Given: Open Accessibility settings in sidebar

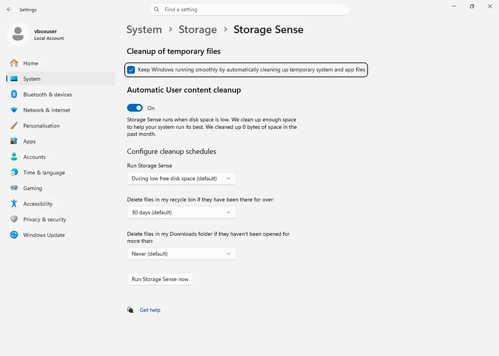Looking at the screenshot, I should [x=61, y=203].
